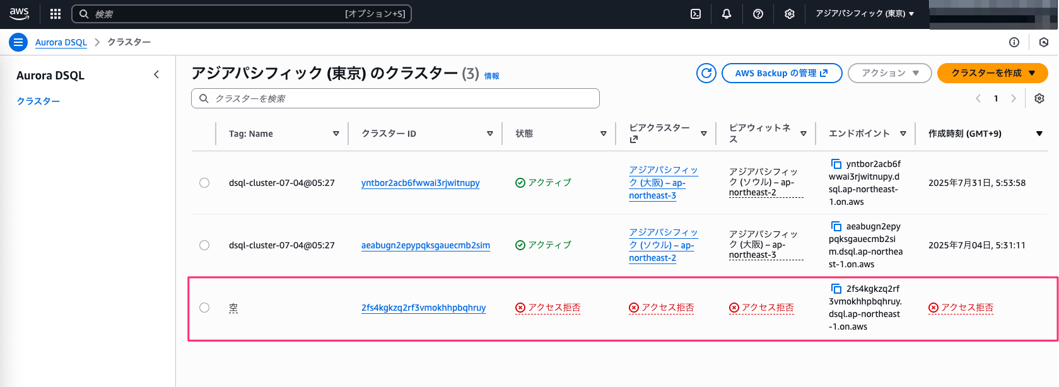Open the AWS services grid menu
This screenshot has width=1059, height=387.
coord(56,14)
